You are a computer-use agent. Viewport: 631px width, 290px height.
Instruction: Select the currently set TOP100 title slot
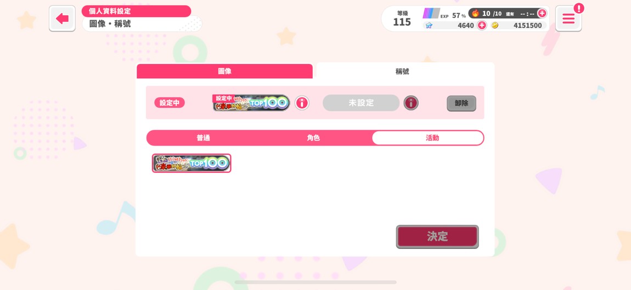click(x=251, y=103)
